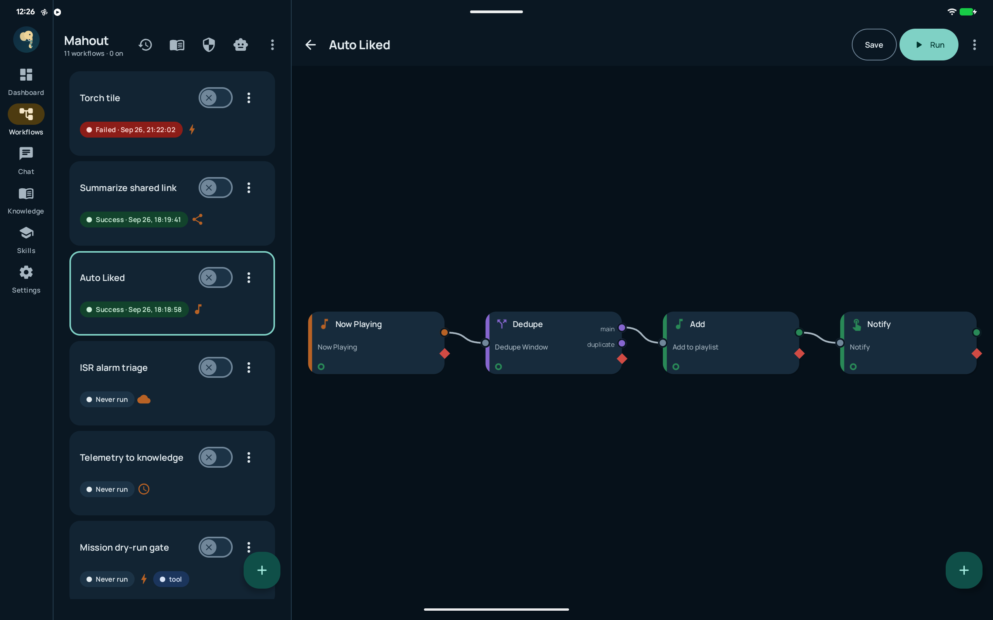The width and height of the screenshot is (993, 620).
Task: Open Settings
Action: pyautogui.click(x=26, y=279)
